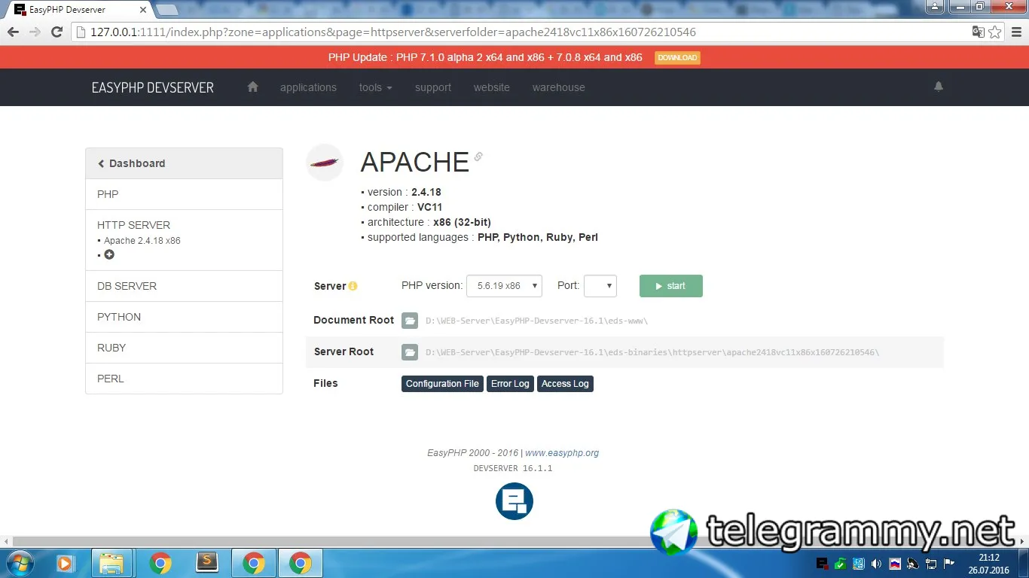Screen dimensions: 1029x578
Task: Open the translate icon in the address bar
Action: [979, 32]
